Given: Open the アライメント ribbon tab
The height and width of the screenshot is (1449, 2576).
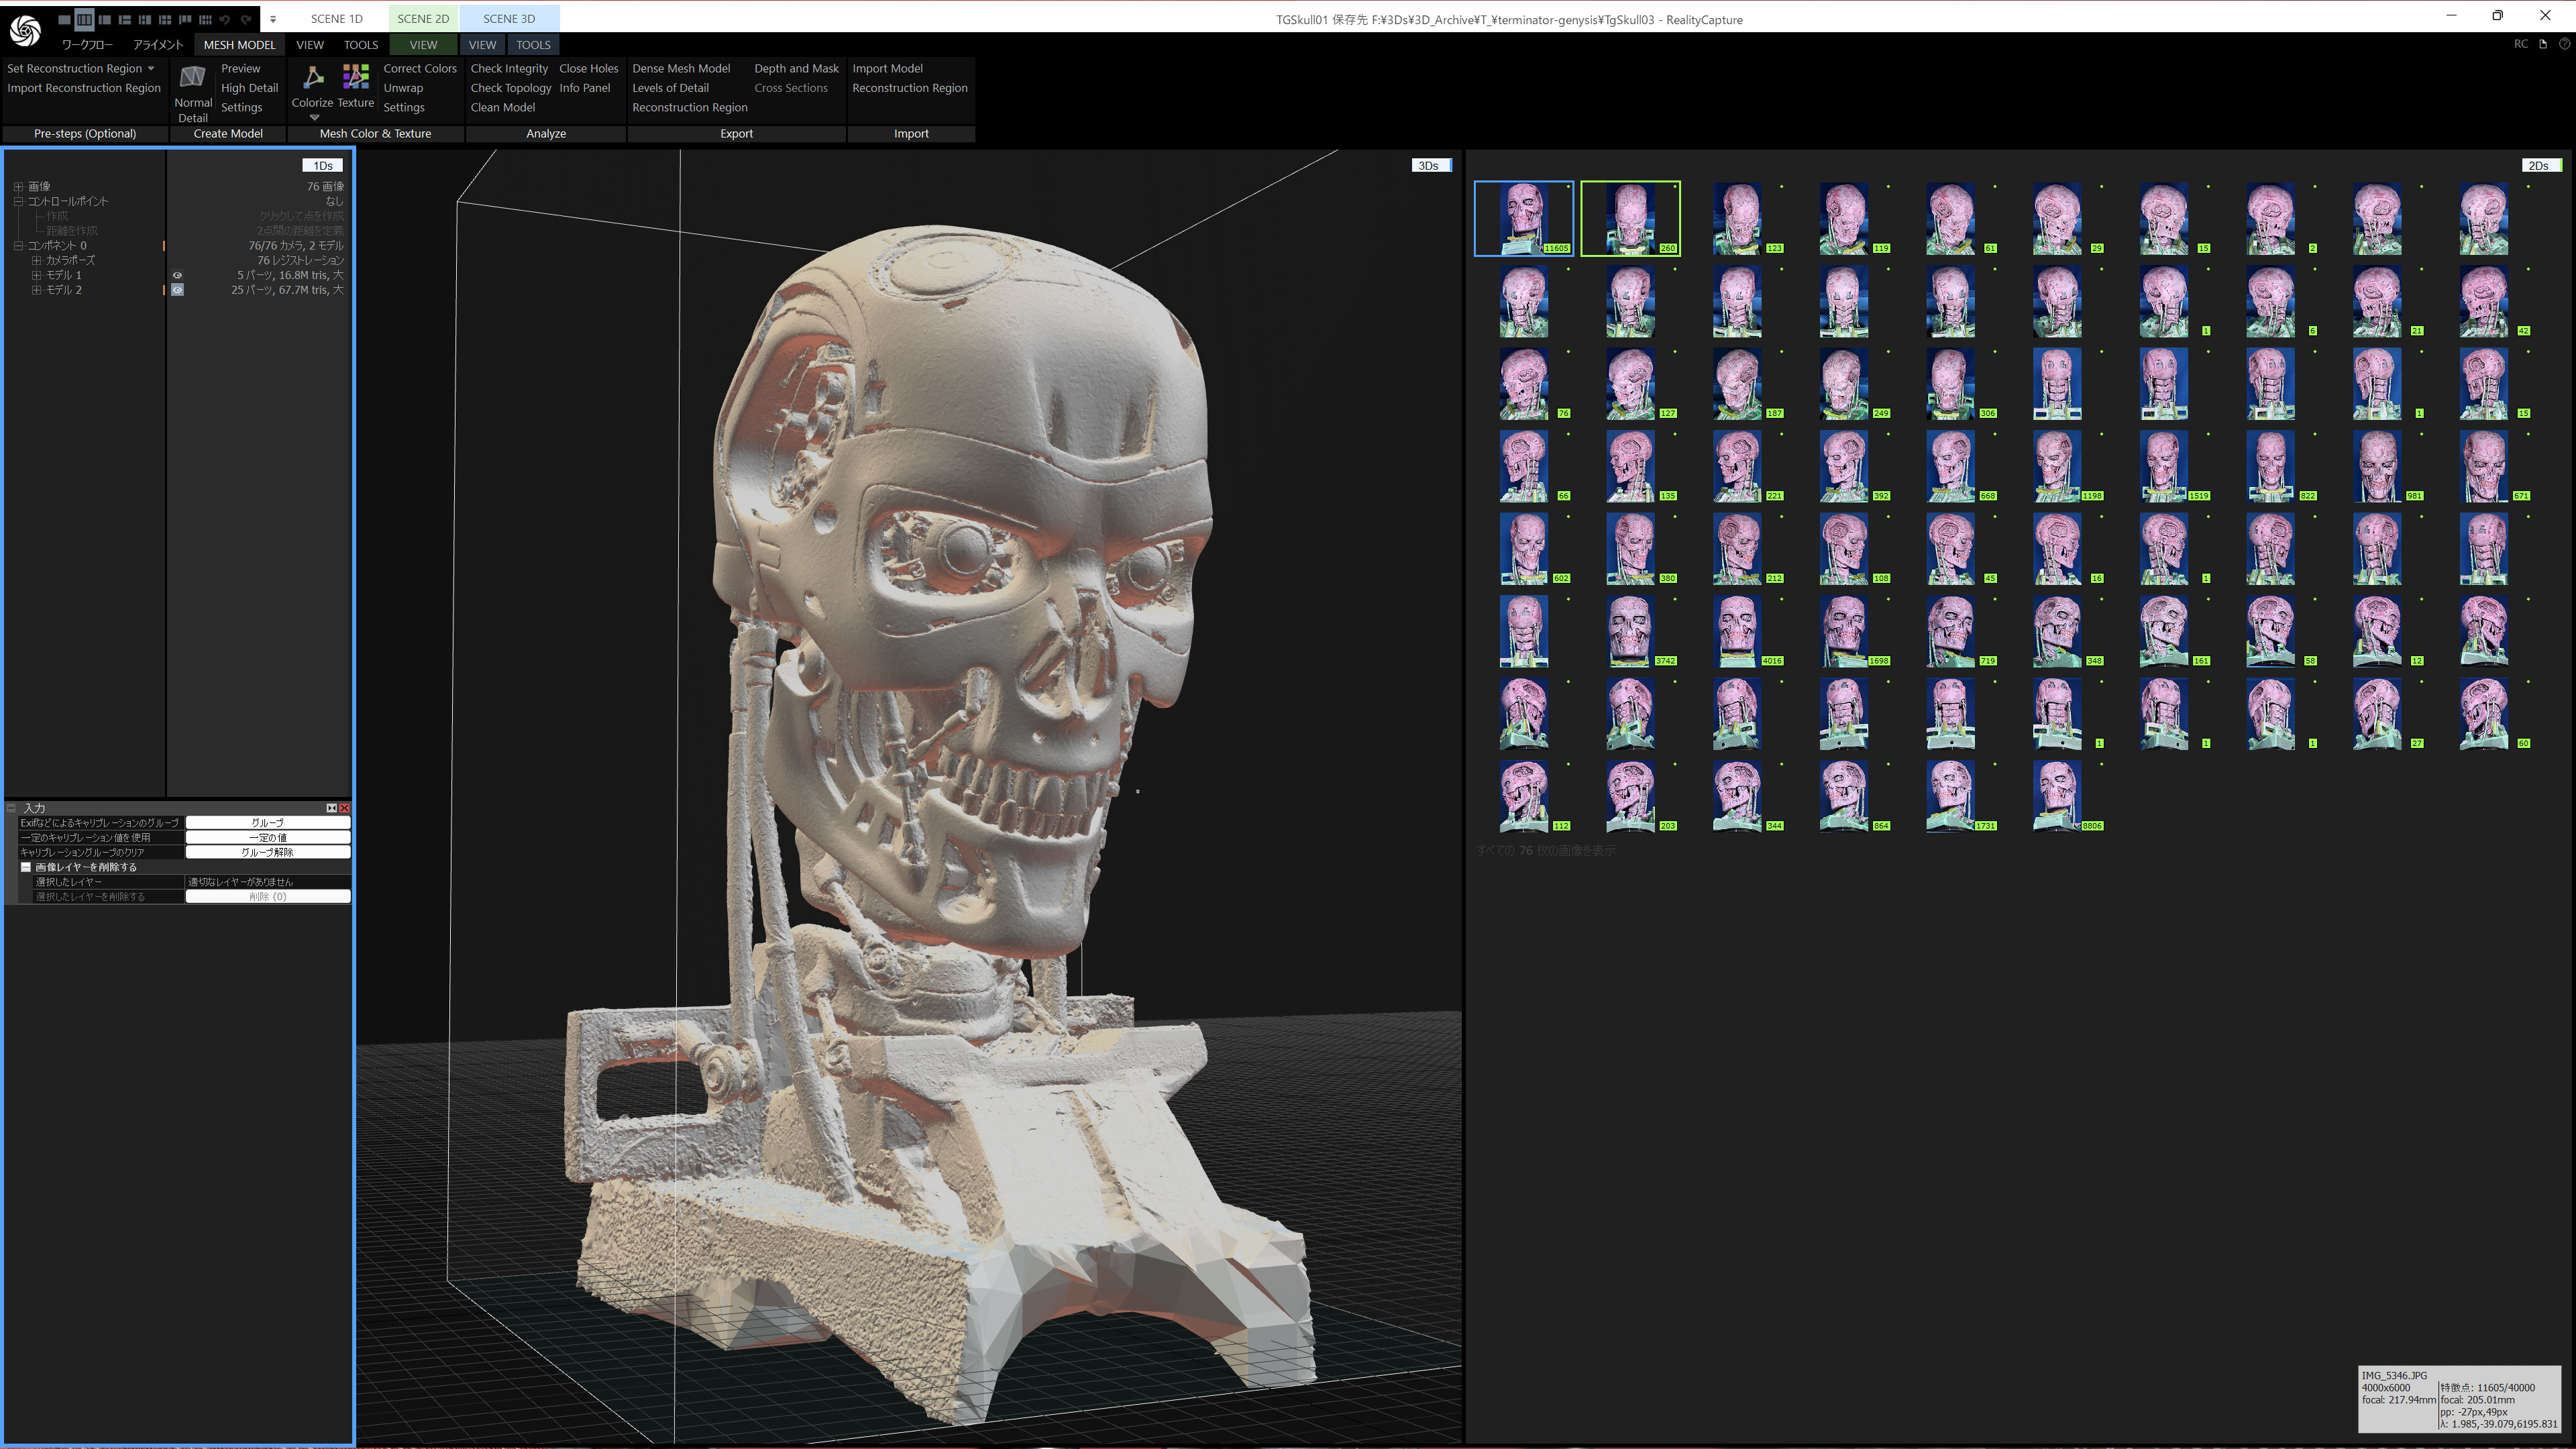Looking at the screenshot, I should pos(158,45).
